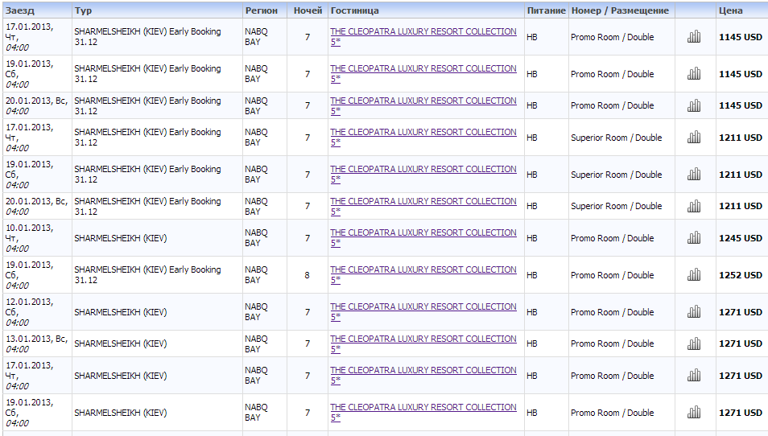Screen dimensions: 768x436
Task: Open Cleopatra hotel link for 10.01.2013 tour
Action: (423, 233)
